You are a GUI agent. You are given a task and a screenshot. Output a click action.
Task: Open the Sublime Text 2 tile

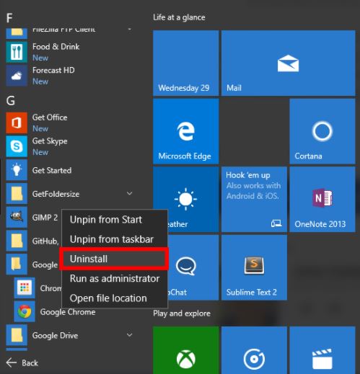point(254,267)
